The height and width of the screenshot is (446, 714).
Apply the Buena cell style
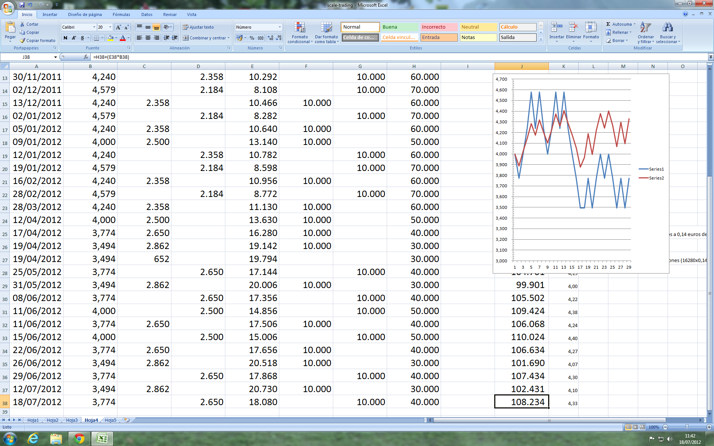399,27
